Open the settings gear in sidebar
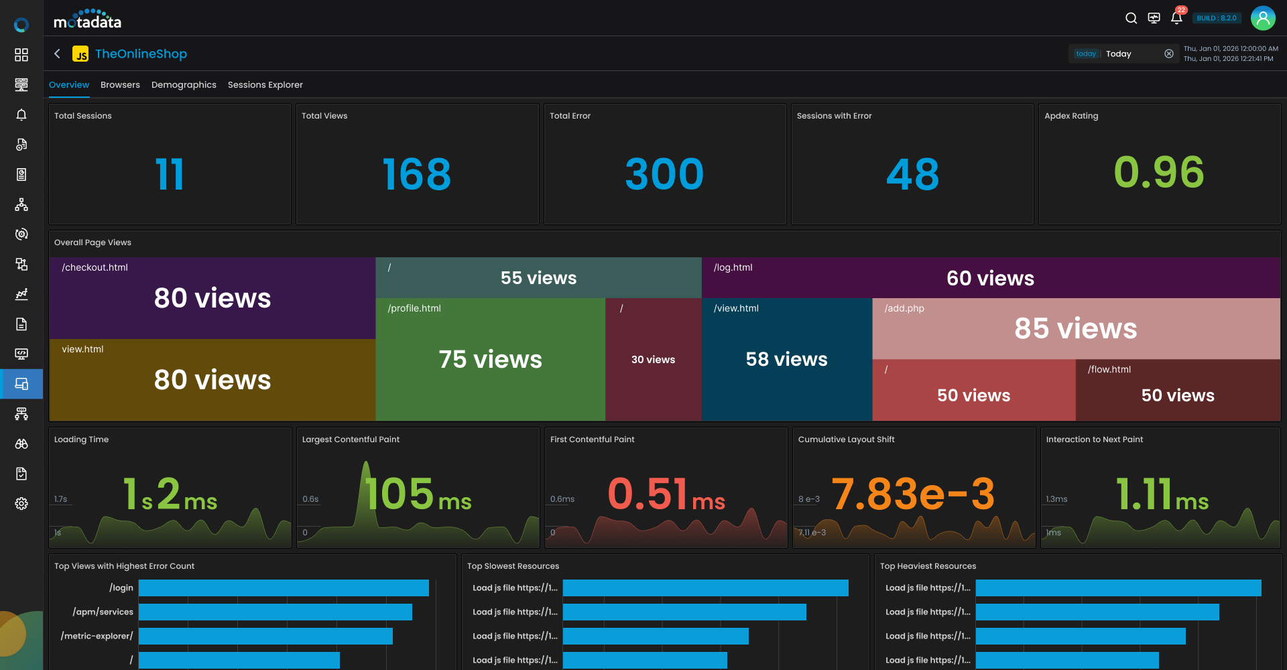Screen dimensions: 1287x670 [x=21, y=504]
